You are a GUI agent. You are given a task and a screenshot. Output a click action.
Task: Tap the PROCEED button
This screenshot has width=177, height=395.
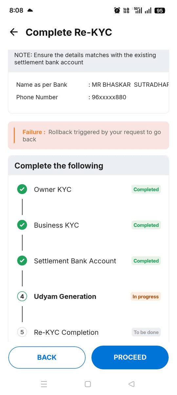130,357
